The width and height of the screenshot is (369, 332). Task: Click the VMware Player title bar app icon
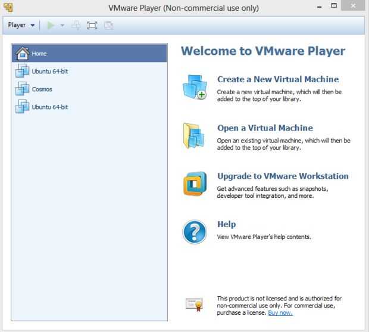(x=8, y=7)
